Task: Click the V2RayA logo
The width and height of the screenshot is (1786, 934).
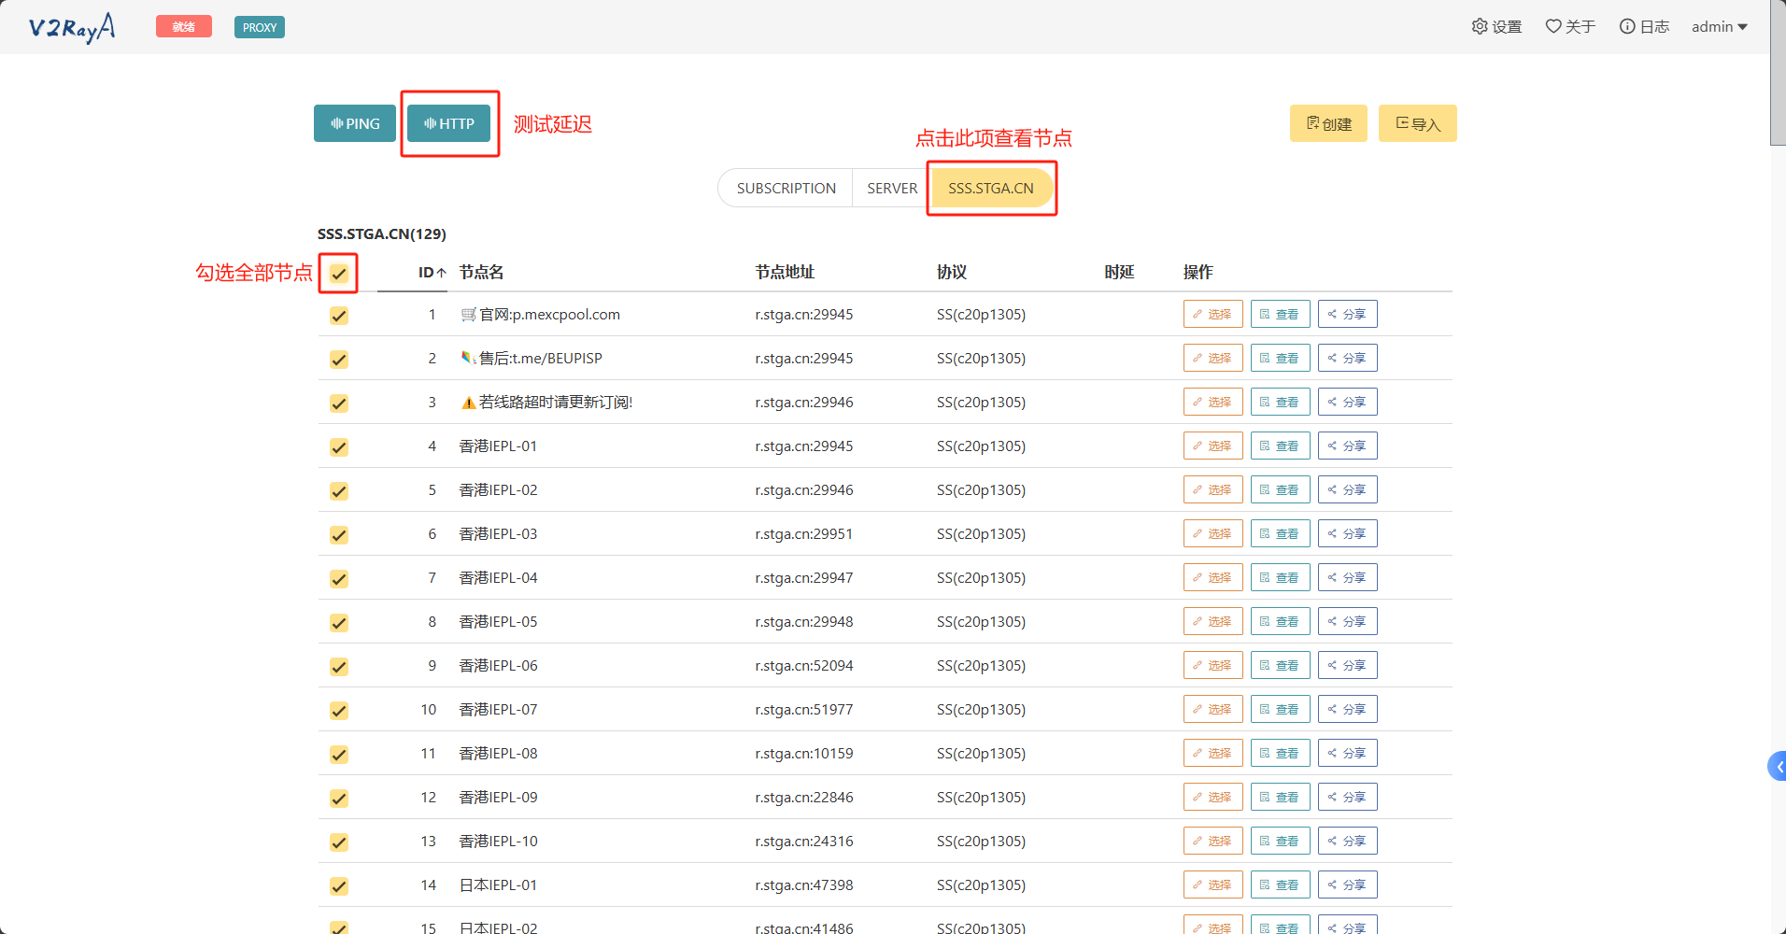Action: (x=72, y=27)
